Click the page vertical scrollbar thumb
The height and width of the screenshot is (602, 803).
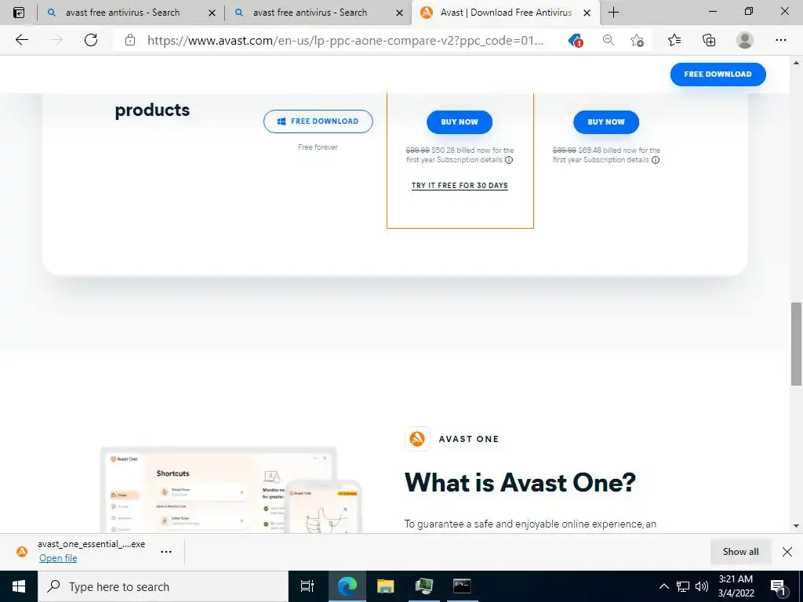click(x=796, y=343)
